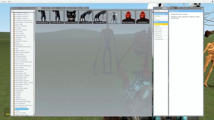Select the Lucky Block category
The height and width of the screenshot is (120, 214).
pyautogui.click(x=18, y=39)
